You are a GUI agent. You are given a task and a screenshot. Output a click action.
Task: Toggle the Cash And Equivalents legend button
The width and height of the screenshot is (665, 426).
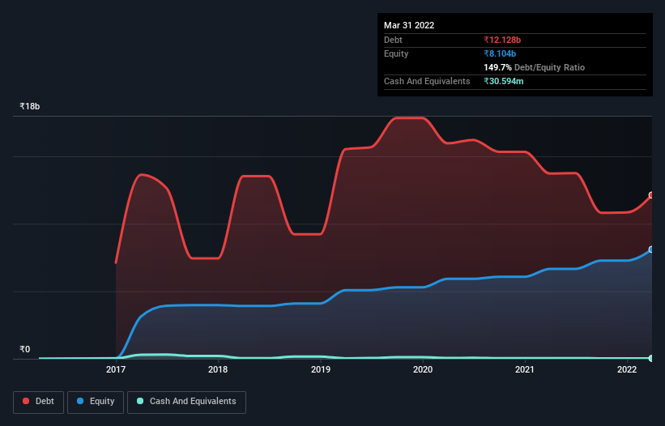pos(186,402)
